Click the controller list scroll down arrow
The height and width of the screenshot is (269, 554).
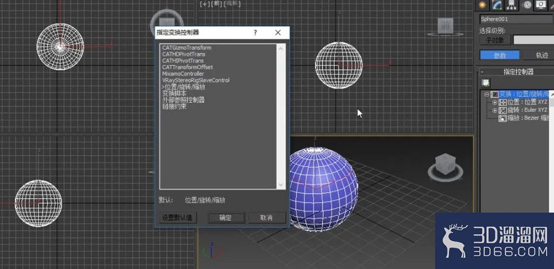pos(281,185)
